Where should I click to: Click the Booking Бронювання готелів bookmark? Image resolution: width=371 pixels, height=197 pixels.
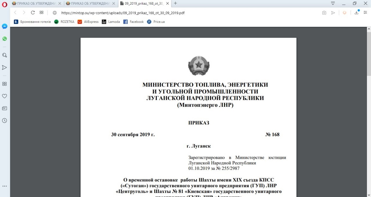click(x=32, y=22)
